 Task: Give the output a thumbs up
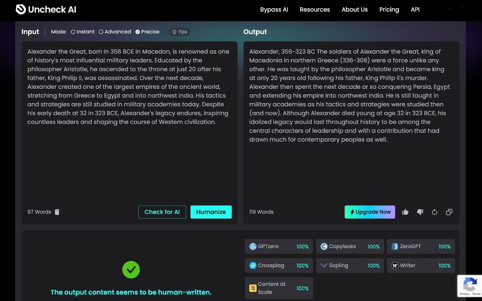tap(405, 212)
